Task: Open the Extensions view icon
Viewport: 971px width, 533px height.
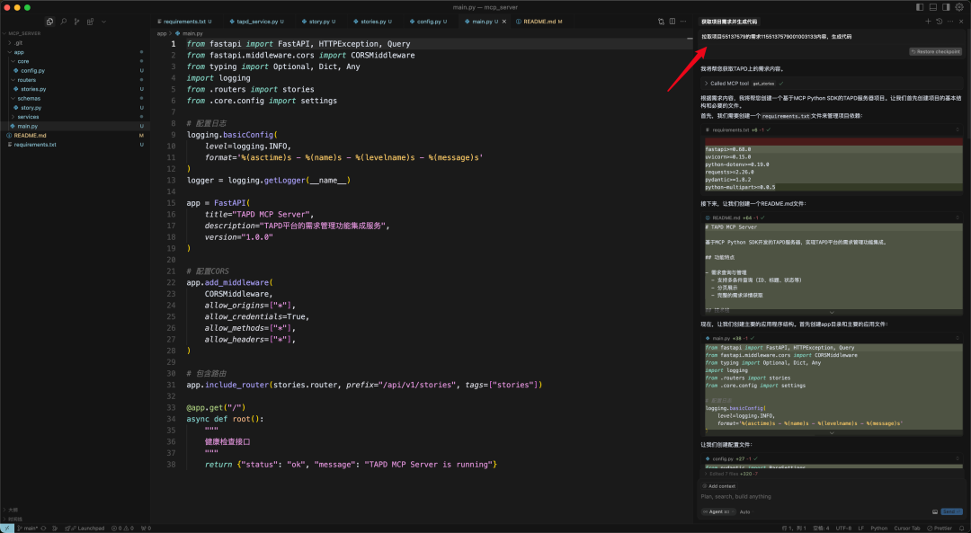Action: (x=91, y=22)
